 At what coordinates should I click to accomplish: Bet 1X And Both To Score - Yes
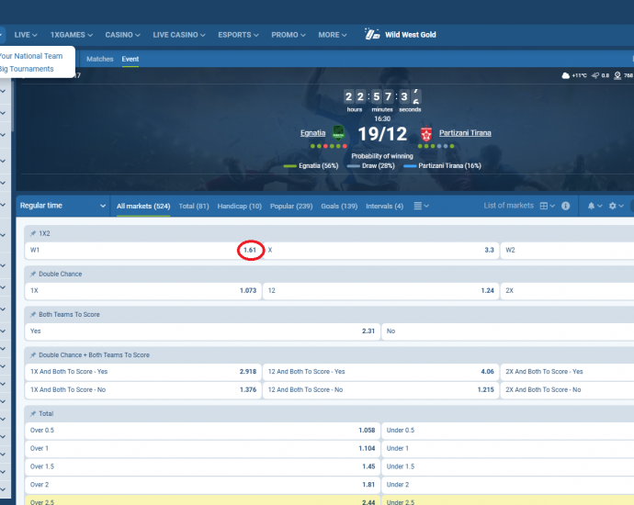point(143,372)
